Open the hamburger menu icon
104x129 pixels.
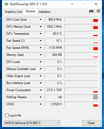click(98, 11)
